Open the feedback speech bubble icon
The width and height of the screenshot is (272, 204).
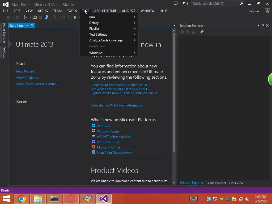(176, 3)
